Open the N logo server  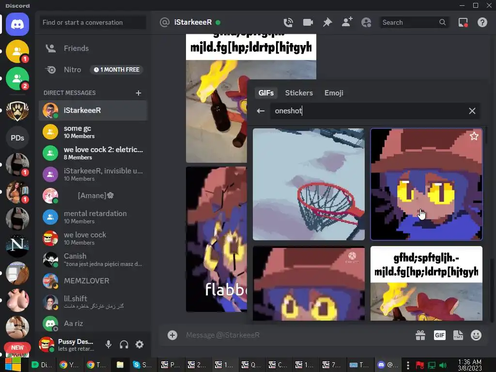[17, 246]
